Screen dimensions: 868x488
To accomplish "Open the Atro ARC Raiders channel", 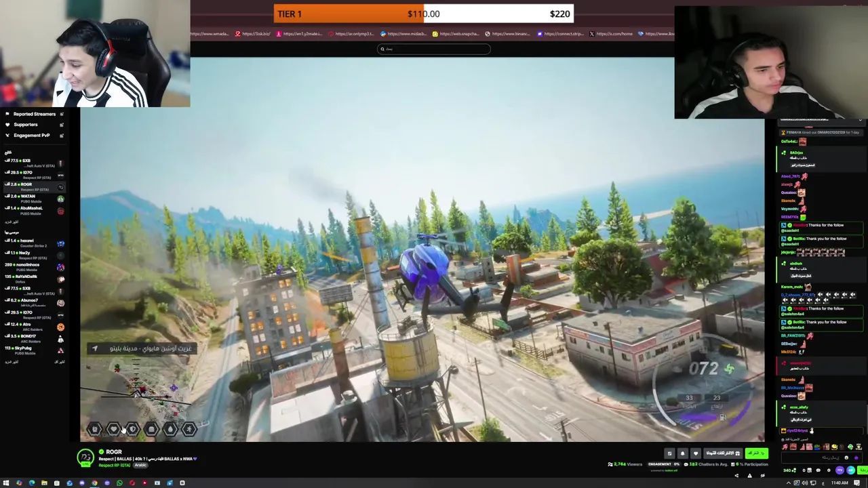I will point(34,327).
